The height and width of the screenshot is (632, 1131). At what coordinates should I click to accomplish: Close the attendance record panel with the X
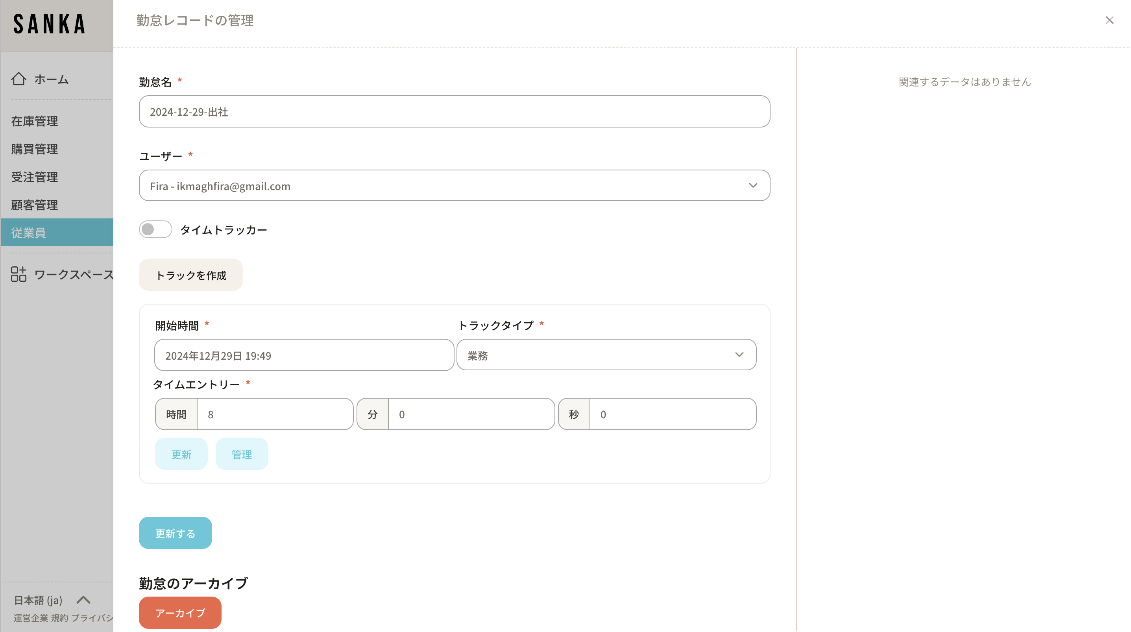[1109, 20]
